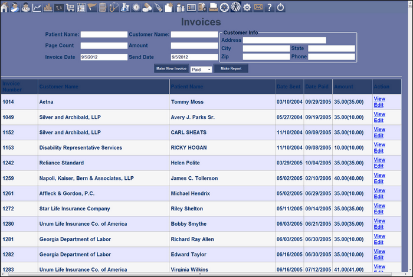
Task: Click the horizontal scrollbar at bottom
Action: click(x=200, y=274)
